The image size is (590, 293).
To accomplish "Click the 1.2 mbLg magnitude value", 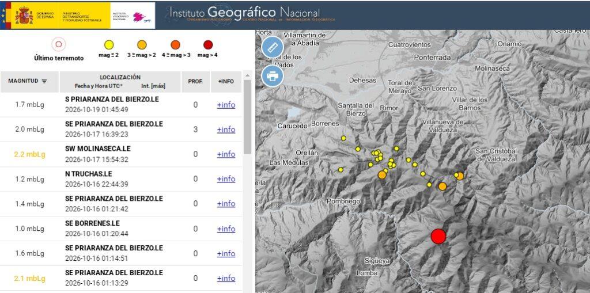I will click(30, 179).
